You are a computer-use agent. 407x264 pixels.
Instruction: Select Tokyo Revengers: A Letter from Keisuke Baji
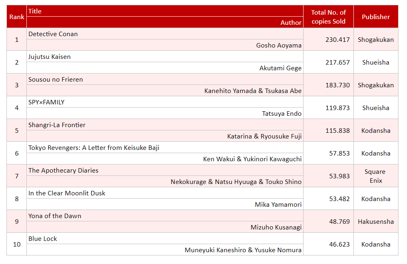click(94, 147)
